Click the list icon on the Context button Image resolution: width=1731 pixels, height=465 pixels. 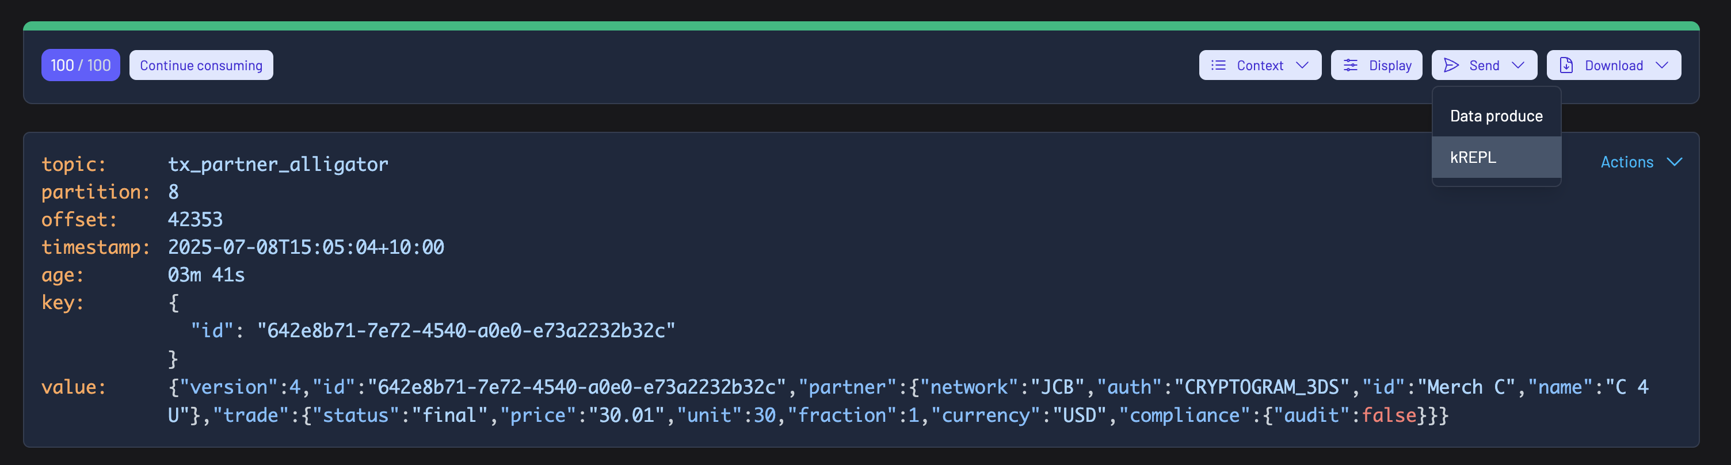(x=1218, y=65)
